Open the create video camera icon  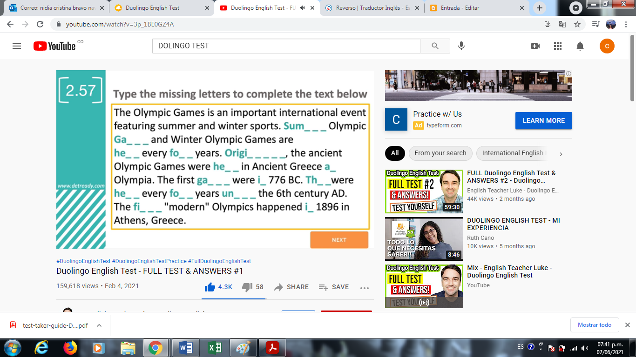click(x=535, y=46)
